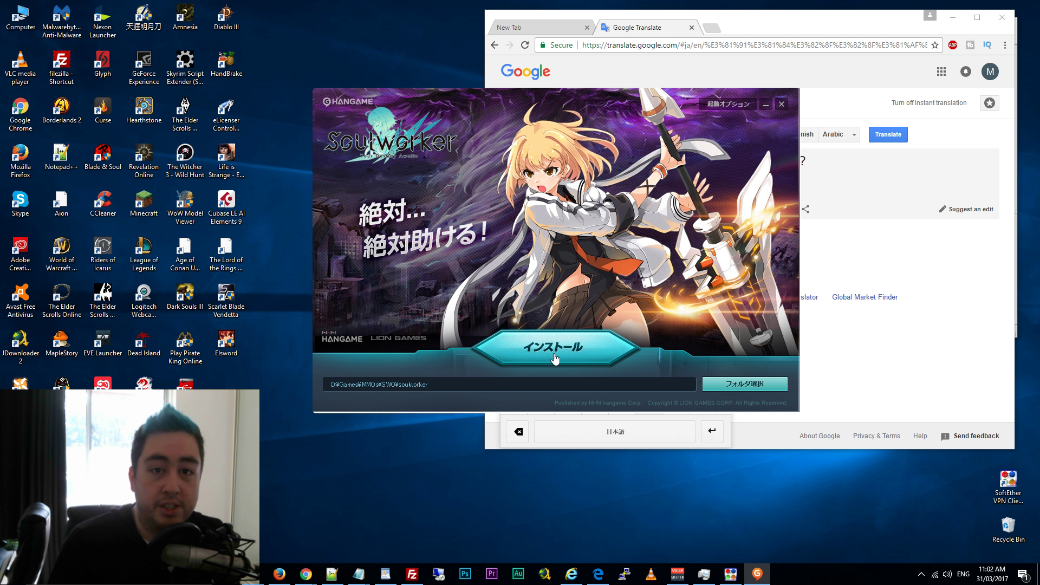Click the volume icon in the system tray
Viewport: 1040px width, 585px height.
coord(947,574)
